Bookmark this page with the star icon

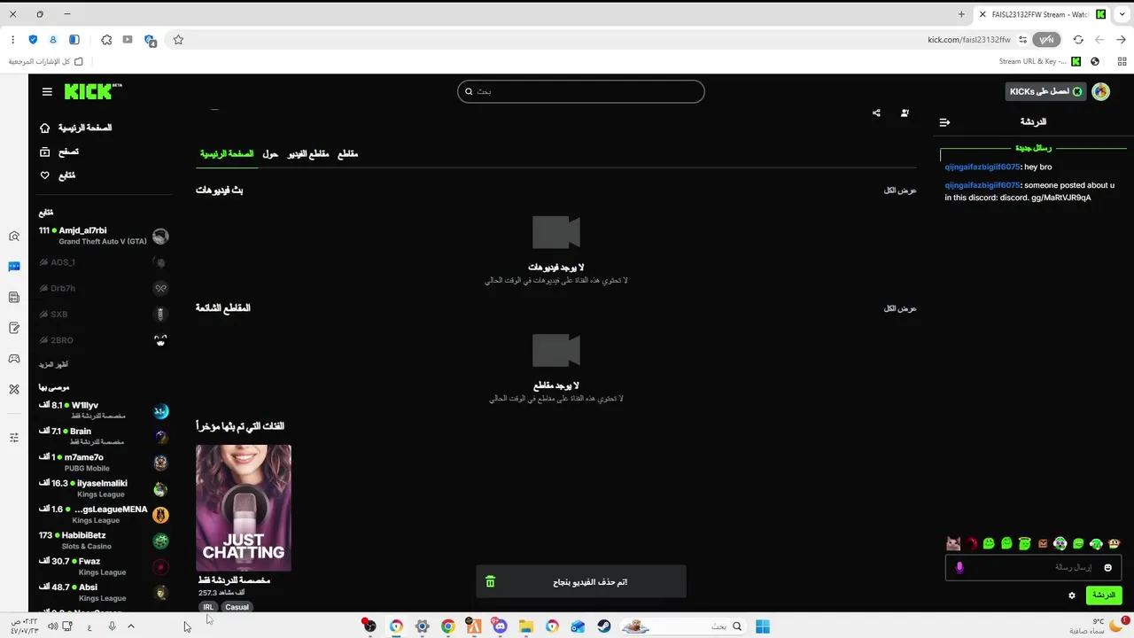coord(178,40)
